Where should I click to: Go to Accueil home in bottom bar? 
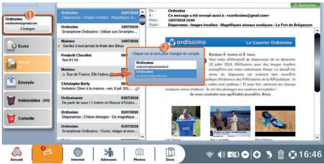coord(16,154)
